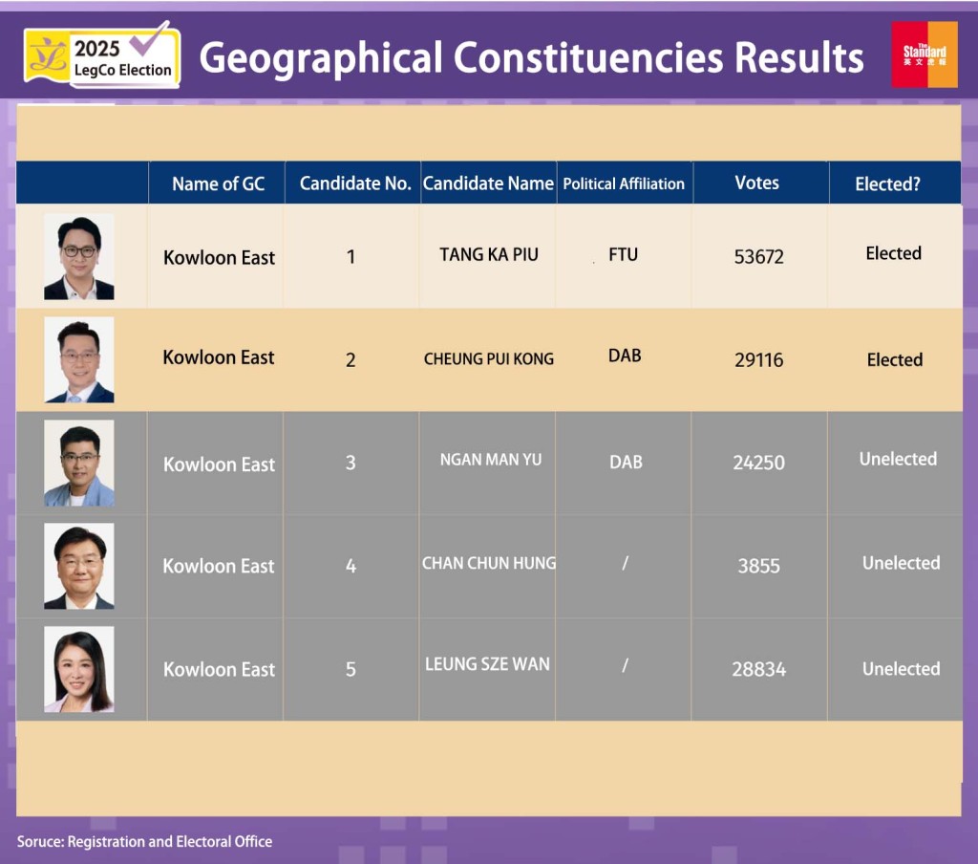Click the photo beside LEUNG SZE WAN

click(x=79, y=669)
